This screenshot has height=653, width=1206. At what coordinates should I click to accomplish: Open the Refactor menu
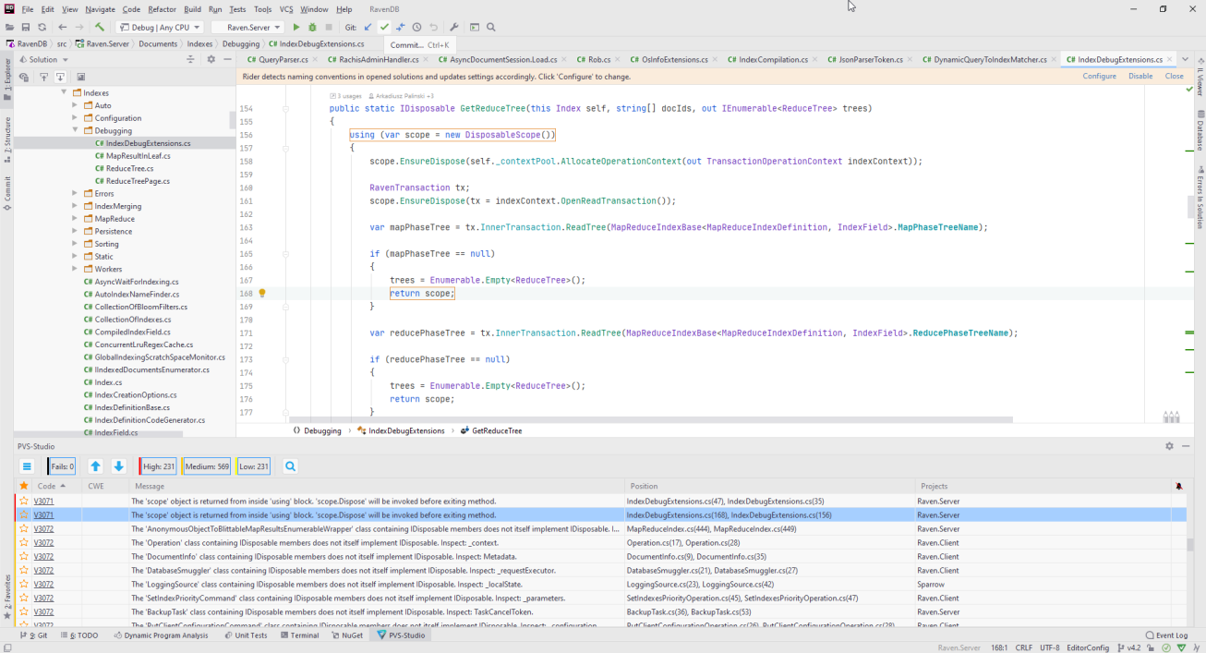pyautogui.click(x=162, y=9)
